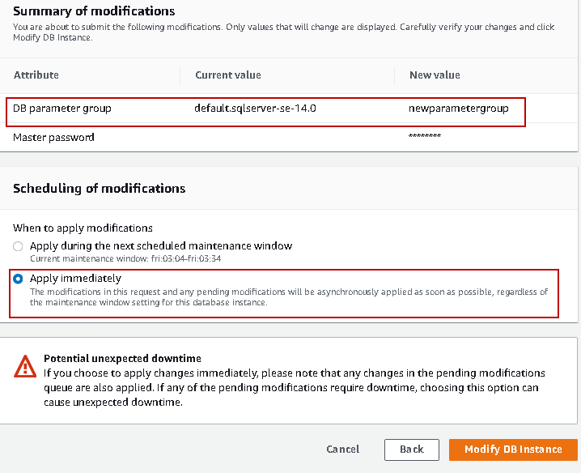The height and width of the screenshot is (473, 581).
Task: Click the Current value column header
Action: click(227, 75)
